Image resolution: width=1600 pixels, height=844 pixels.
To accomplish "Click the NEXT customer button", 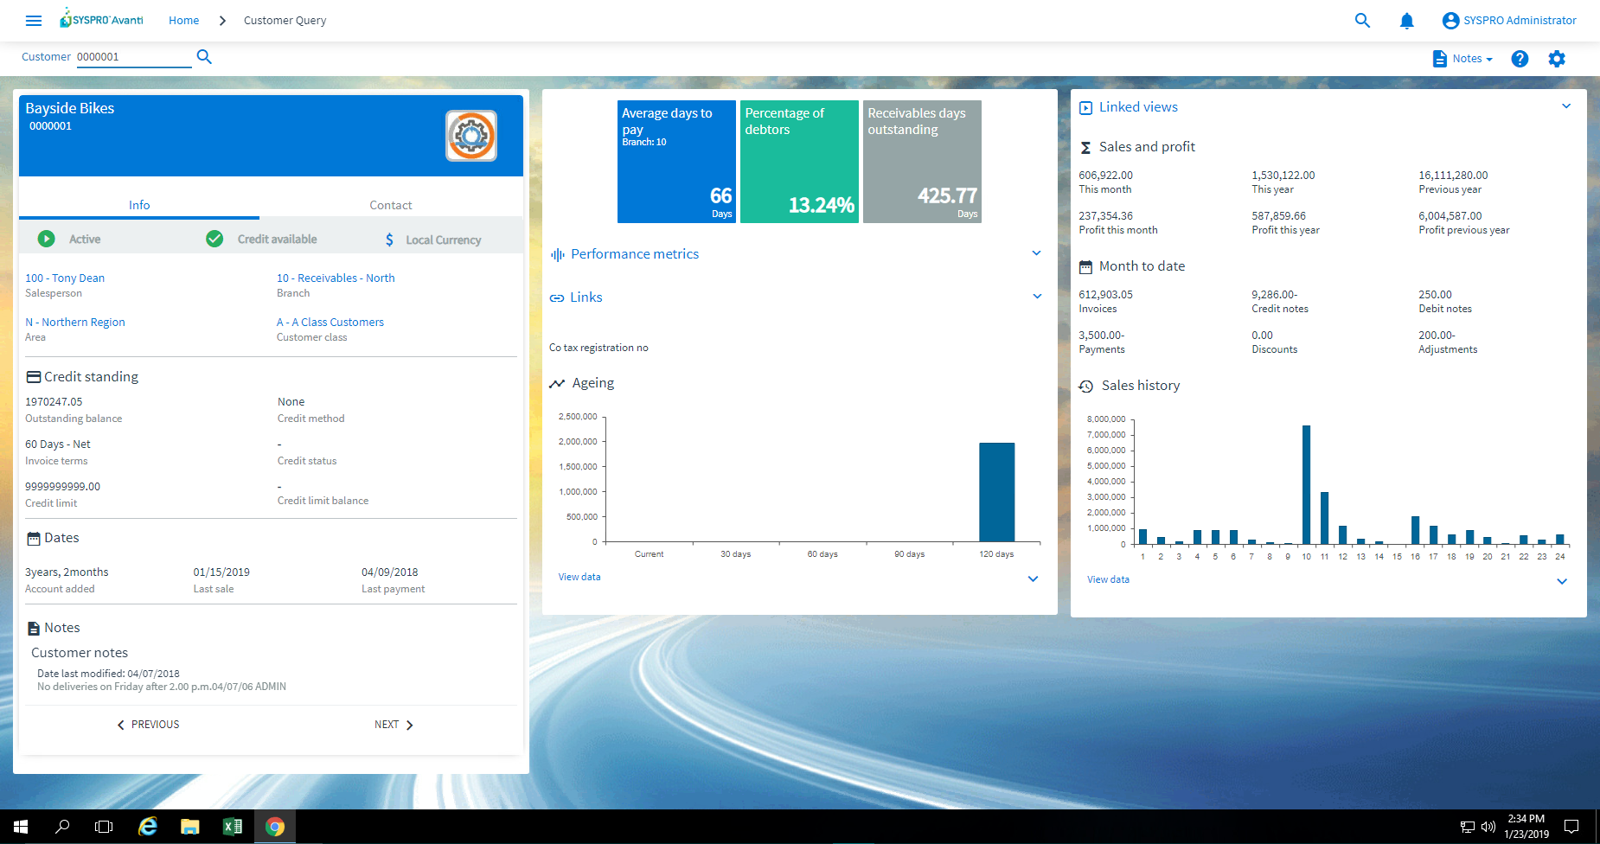I will 394,725.
